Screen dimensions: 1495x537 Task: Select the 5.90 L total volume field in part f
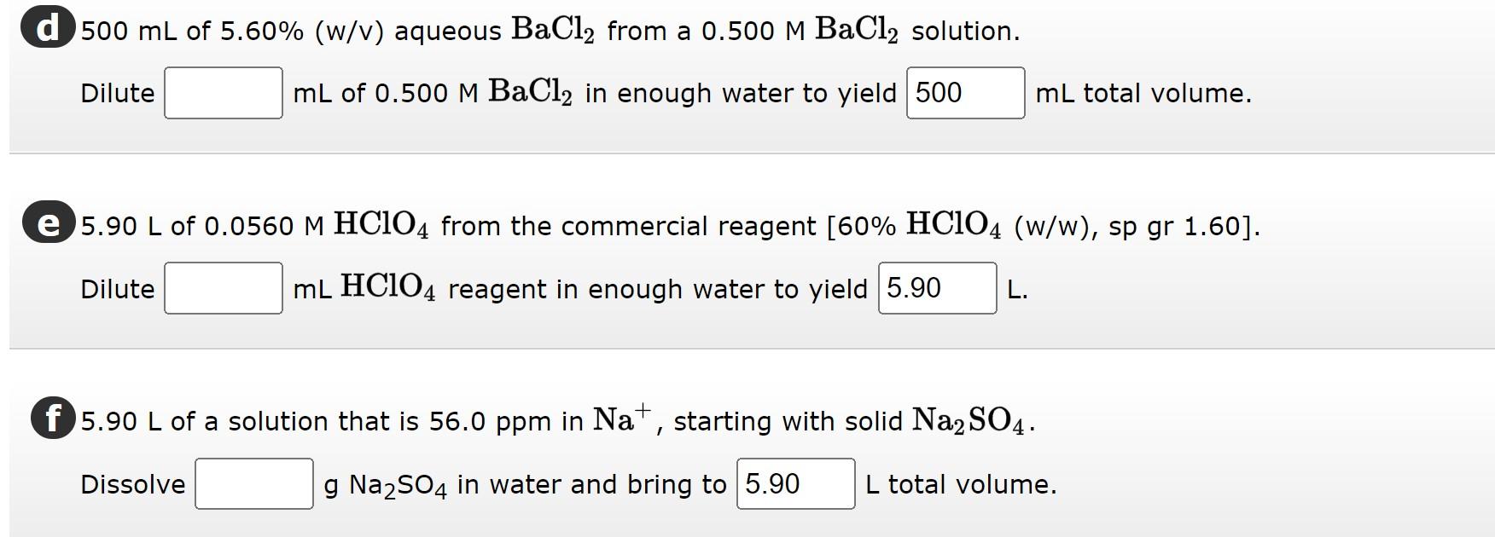click(795, 485)
